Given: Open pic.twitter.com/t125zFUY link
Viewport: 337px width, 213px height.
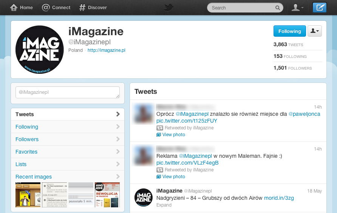Looking at the screenshot, I should (187, 121).
